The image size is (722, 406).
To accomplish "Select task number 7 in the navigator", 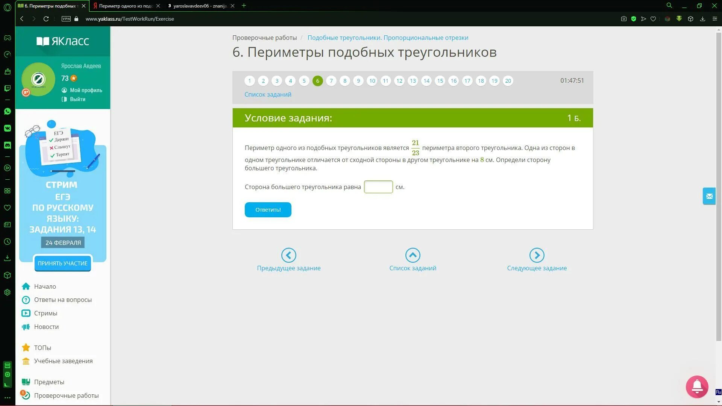I will coord(331,81).
